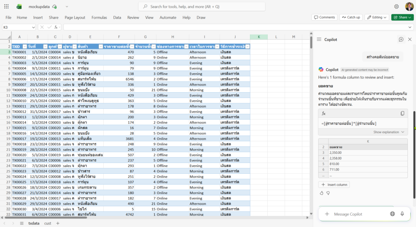The width and height of the screenshot is (416, 227).
Task: Add a new sheet with plus icon
Action: [x=58, y=223]
